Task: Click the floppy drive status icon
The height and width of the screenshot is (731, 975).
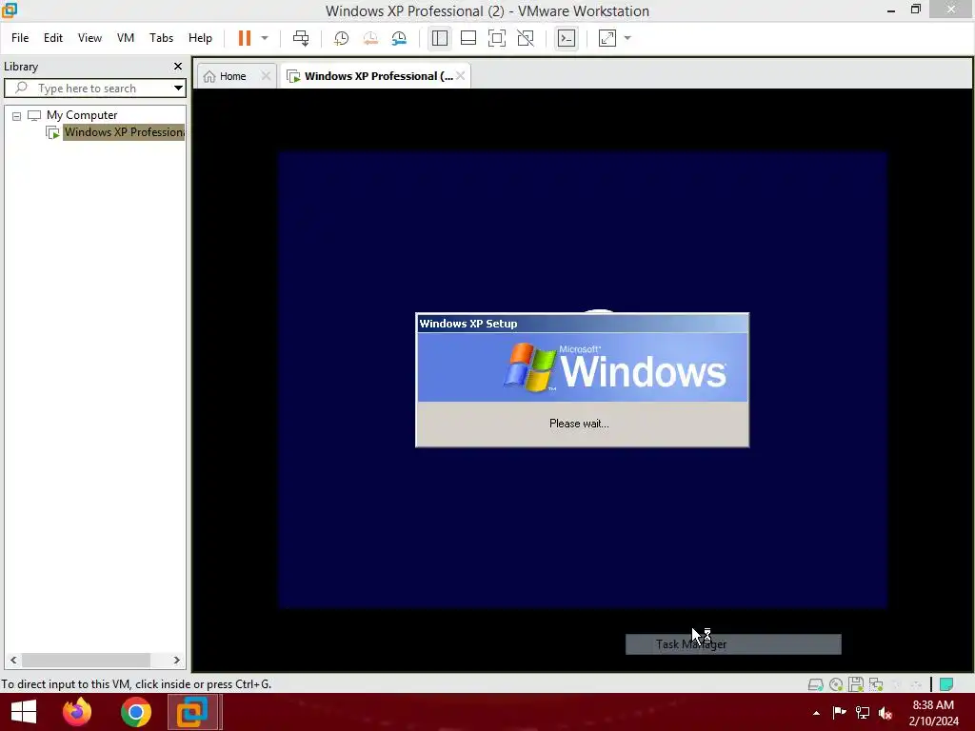Action: [856, 684]
